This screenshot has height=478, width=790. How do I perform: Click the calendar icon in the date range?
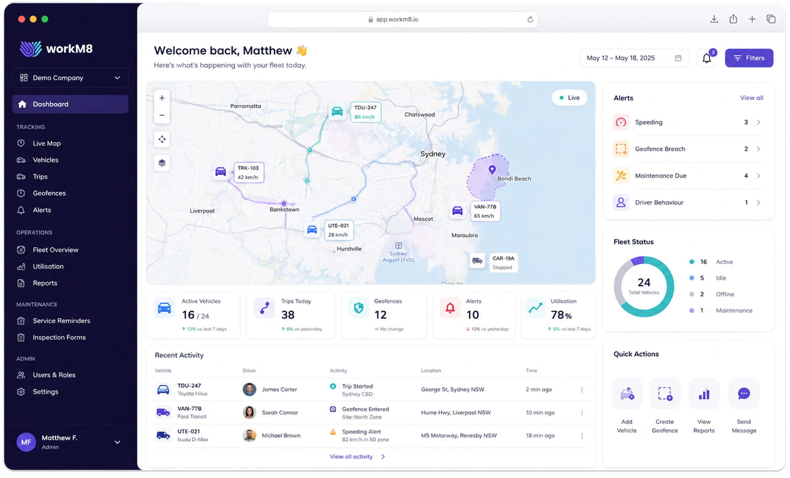(x=678, y=58)
